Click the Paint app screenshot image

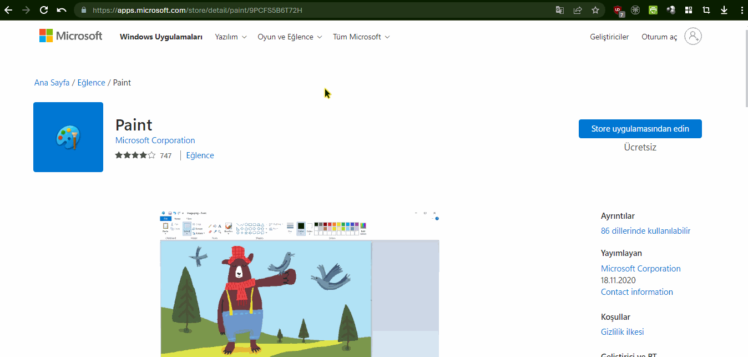click(300, 283)
